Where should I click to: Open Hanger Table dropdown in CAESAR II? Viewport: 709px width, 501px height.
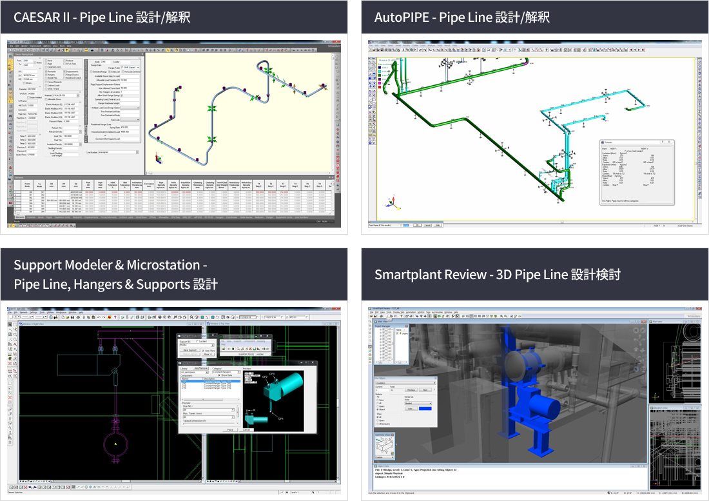coord(130,67)
